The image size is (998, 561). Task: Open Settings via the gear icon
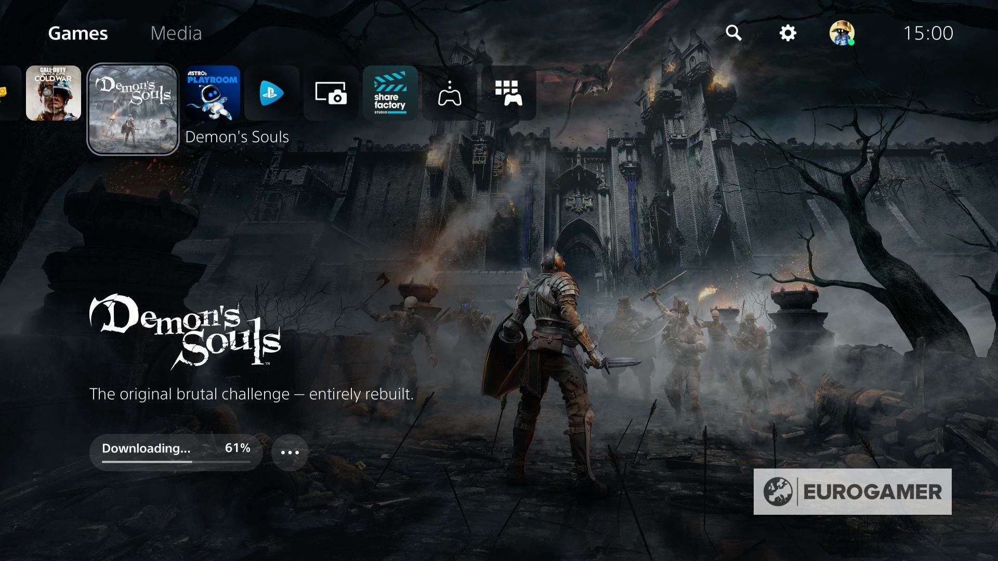787,33
